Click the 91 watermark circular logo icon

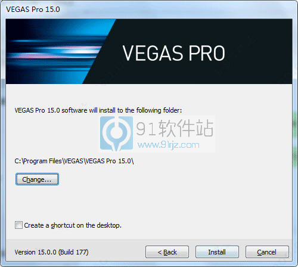[116, 133]
